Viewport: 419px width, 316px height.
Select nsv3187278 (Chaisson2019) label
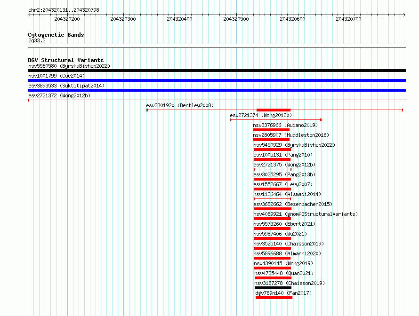290,283
